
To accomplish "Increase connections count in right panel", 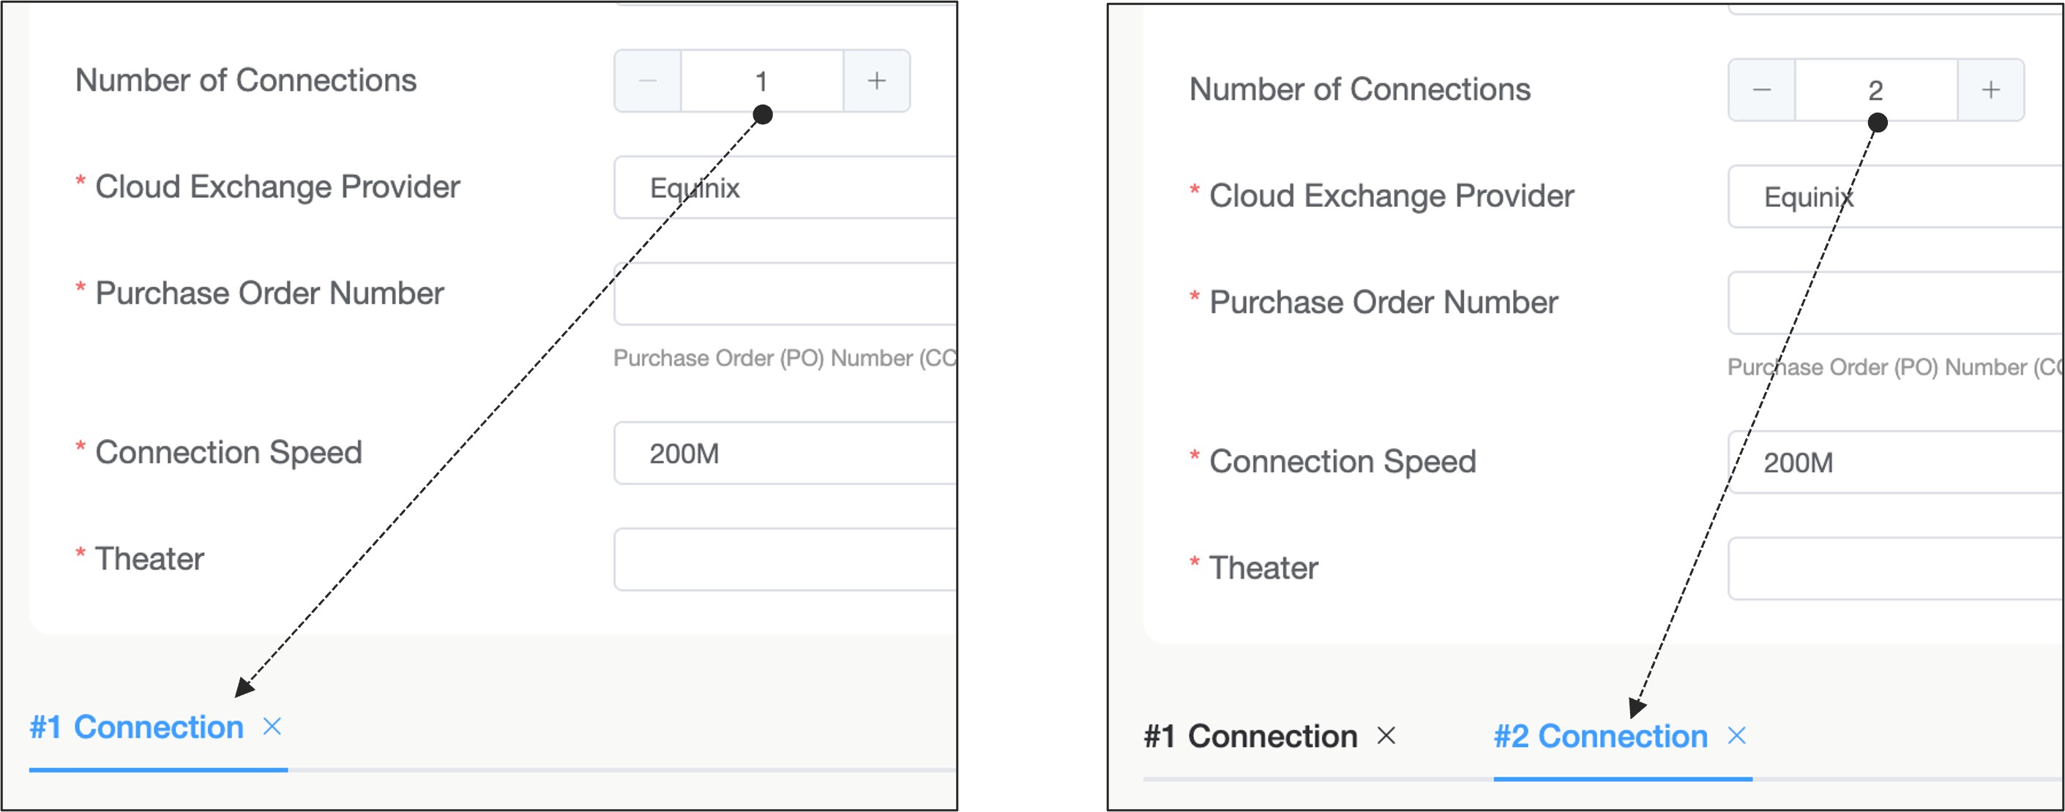I will pyautogui.click(x=1990, y=90).
